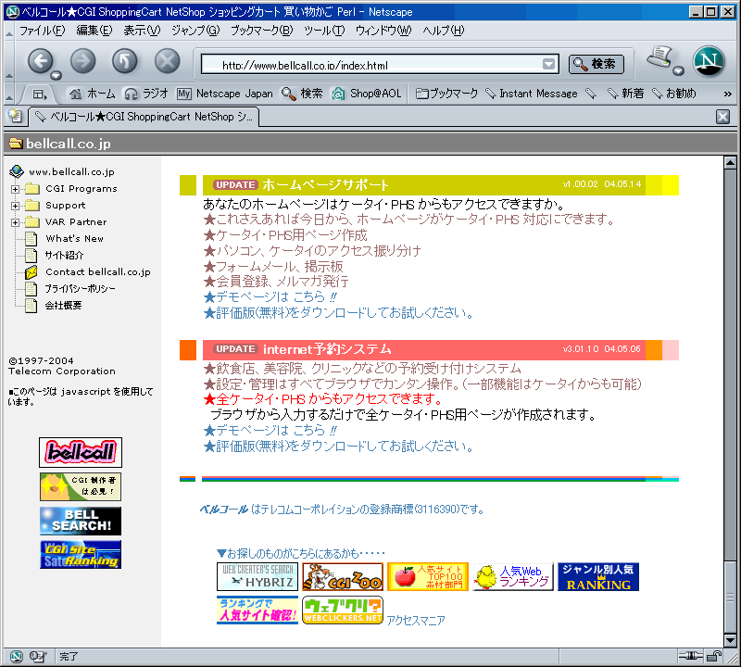This screenshot has height=667, width=741.
Task: Open the Back button history dropdown arrow
Action: click(x=57, y=76)
